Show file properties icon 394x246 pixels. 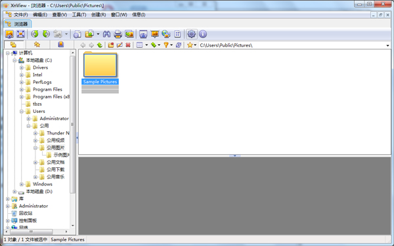pyautogui.click(x=77, y=34)
